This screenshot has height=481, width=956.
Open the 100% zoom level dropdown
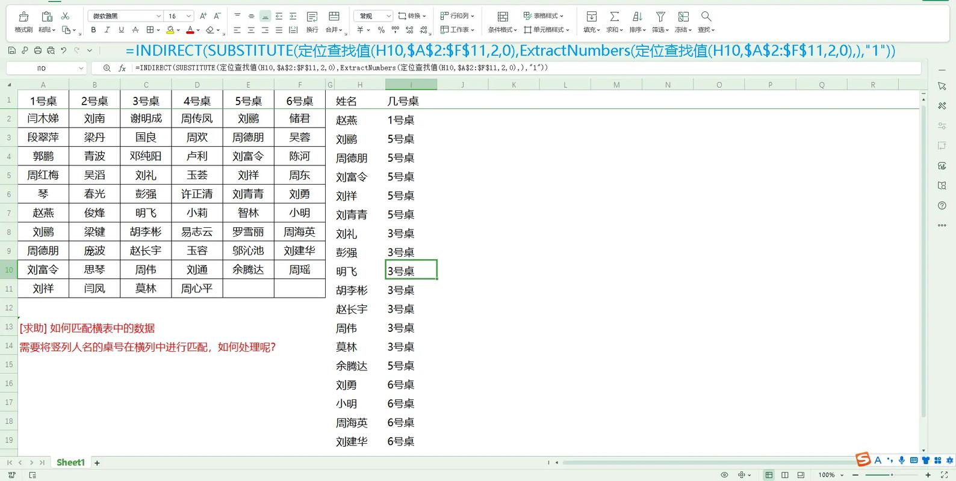(x=830, y=475)
